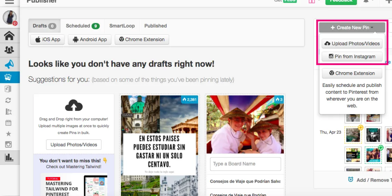
Task: Open the bar chart insights icon
Action: [x=9, y=157]
